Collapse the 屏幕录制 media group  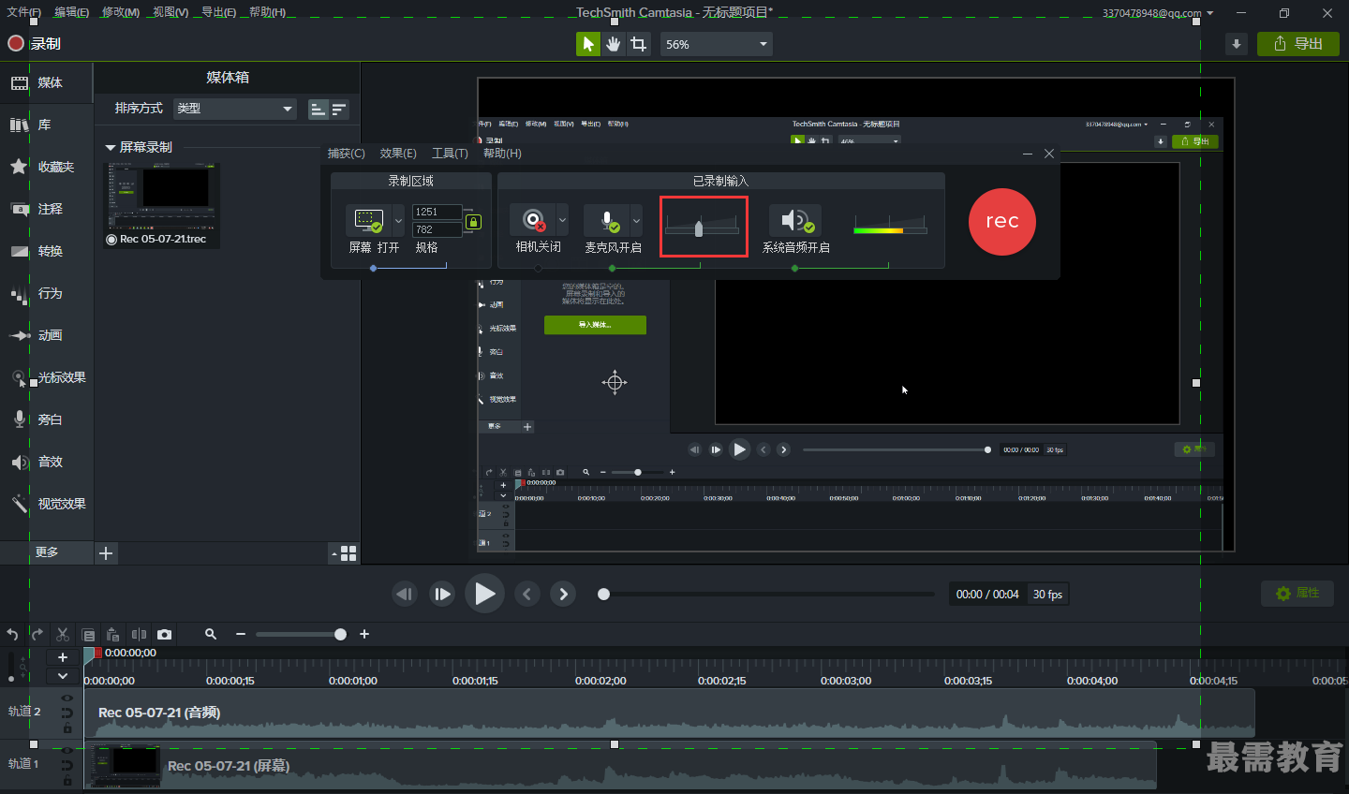tap(111, 148)
